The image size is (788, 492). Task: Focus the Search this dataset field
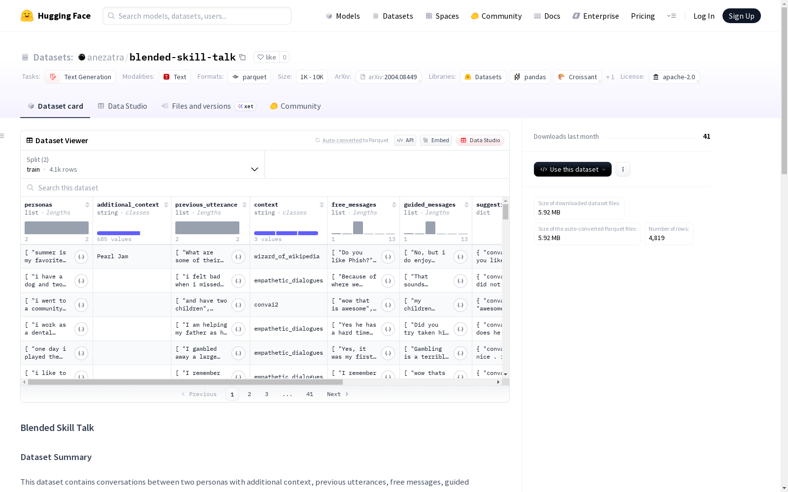[x=265, y=188]
